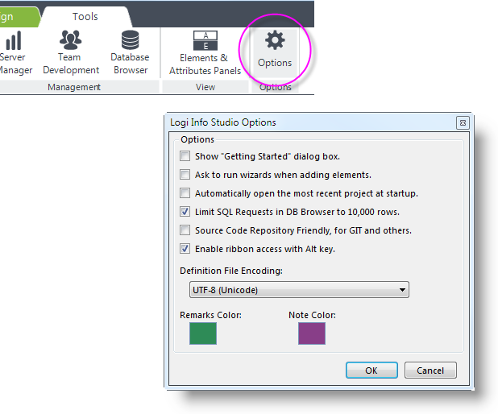
Task: Enable Show "Getting Started" dialog box
Action: [x=185, y=156]
